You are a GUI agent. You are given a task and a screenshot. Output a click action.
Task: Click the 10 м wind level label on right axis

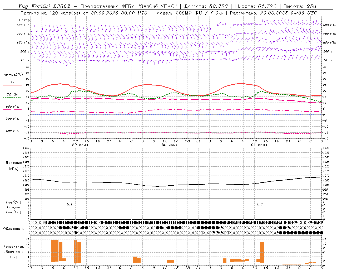click(328, 60)
